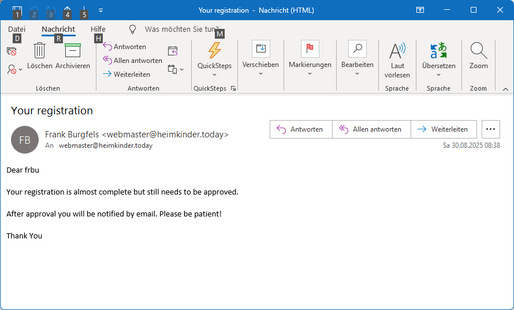Collapse the ribbon with the chevron arrow

tap(505, 89)
